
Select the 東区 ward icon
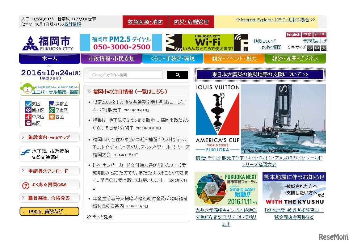point(28,103)
